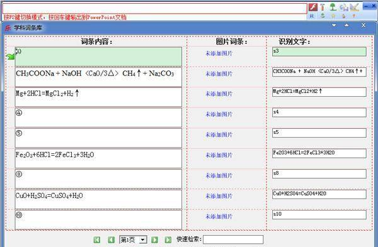The height and width of the screenshot is (247, 378).
Task: Click the s10 recognition text field
Action: coord(319,215)
